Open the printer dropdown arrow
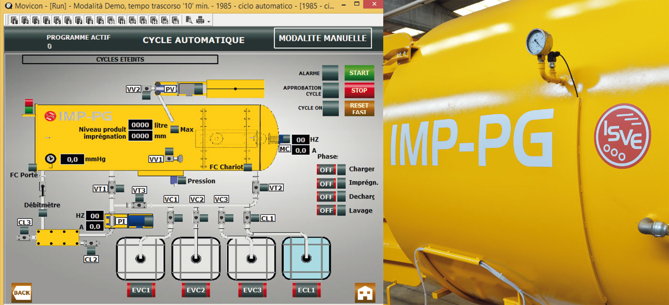Image resolution: width=669 pixels, height=305 pixels. (209, 21)
